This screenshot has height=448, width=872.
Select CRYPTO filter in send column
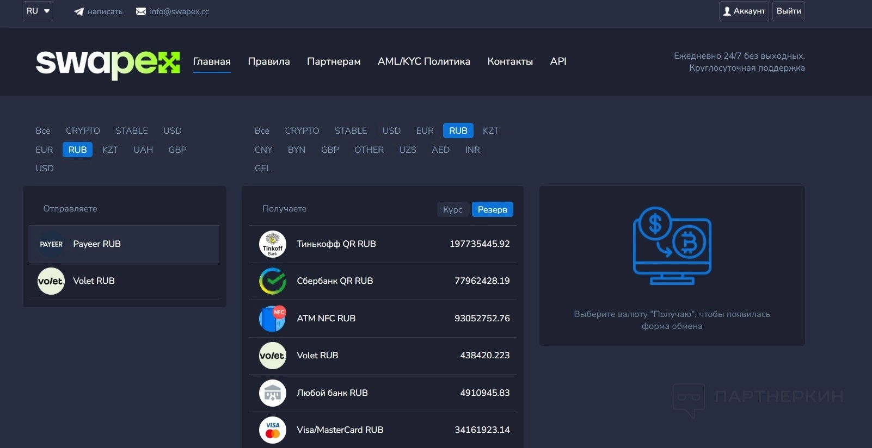pos(83,130)
